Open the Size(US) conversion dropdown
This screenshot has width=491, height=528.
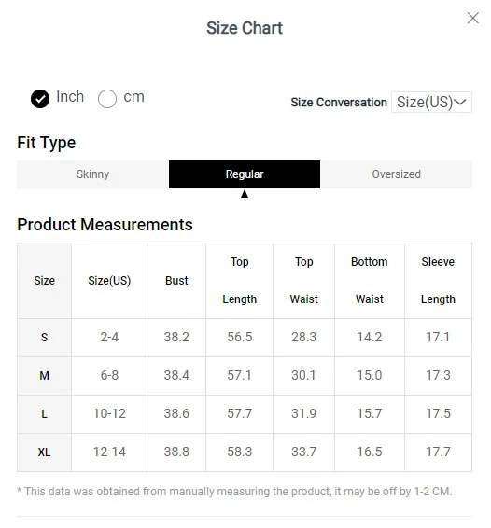point(431,102)
